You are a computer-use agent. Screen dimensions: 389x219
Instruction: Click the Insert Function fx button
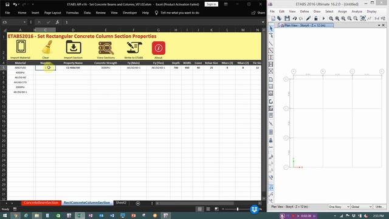click(x=57, y=22)
